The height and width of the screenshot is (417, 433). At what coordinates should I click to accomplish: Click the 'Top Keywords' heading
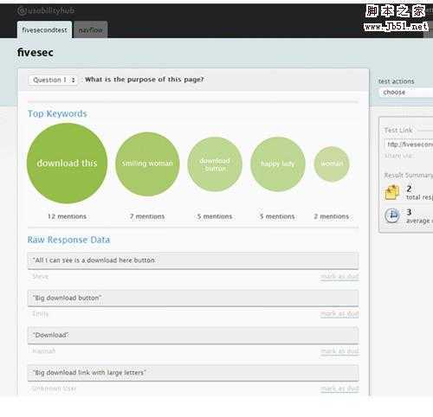pos(57,113)
